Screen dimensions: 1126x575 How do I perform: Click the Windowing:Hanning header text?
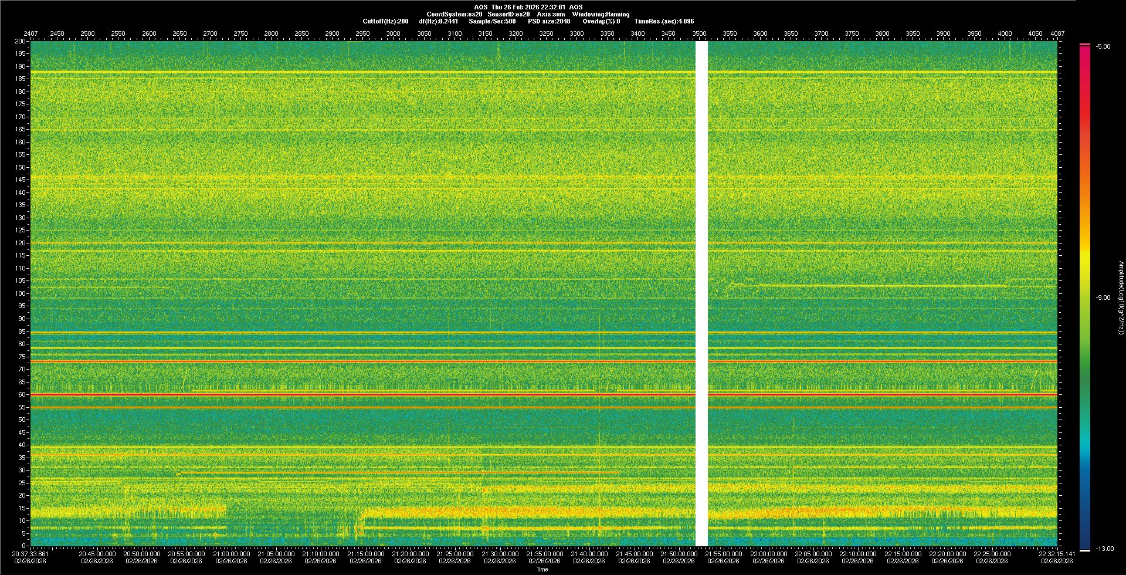(x=601, y=14)
